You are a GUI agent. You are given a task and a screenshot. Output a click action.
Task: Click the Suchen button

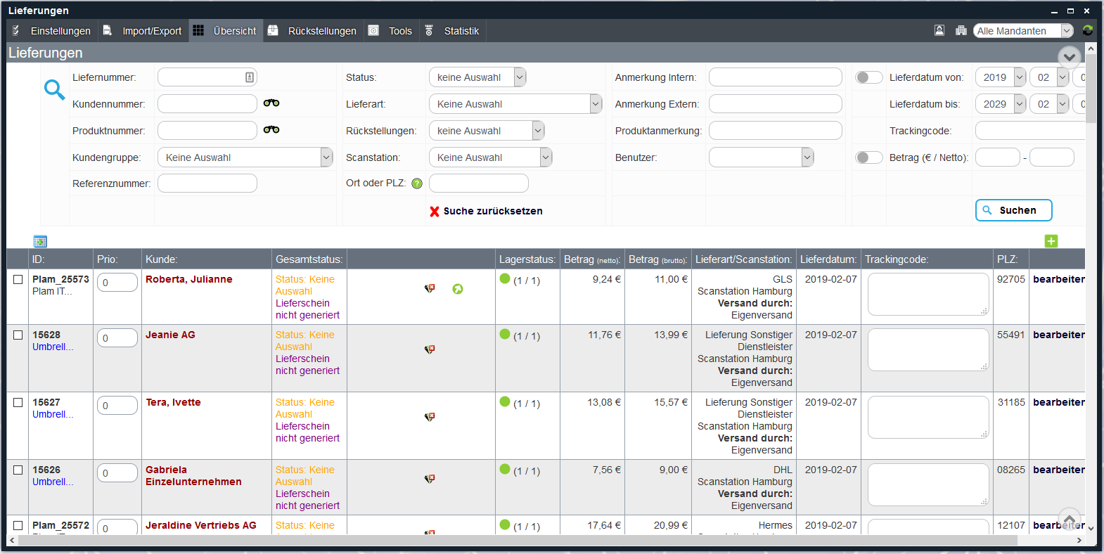pyautogui.click(x=1013, y=210)
